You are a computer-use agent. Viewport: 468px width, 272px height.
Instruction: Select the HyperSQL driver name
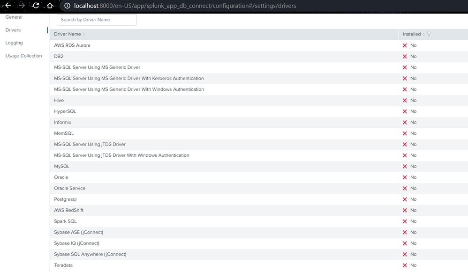65,111
